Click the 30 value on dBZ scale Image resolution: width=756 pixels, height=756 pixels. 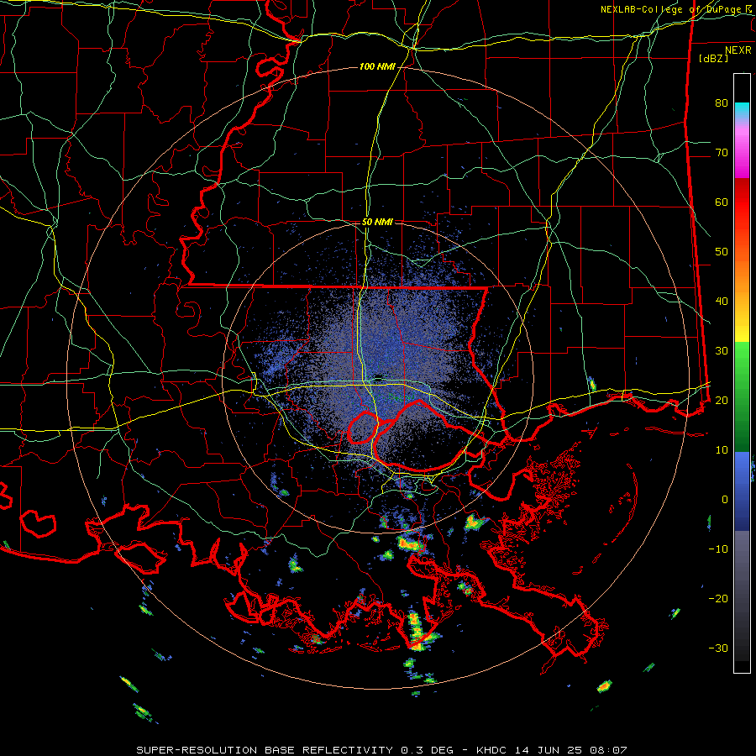[x=722, y=350]
